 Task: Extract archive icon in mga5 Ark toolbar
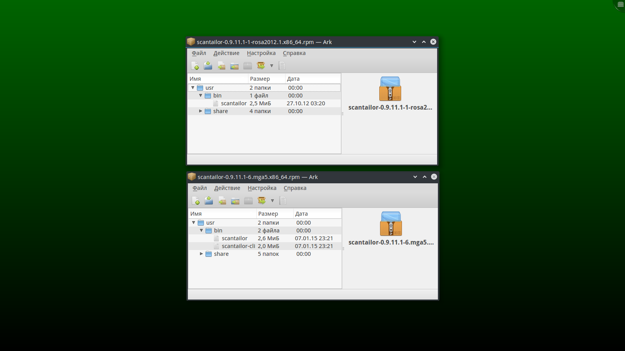(x=262, y=200)
